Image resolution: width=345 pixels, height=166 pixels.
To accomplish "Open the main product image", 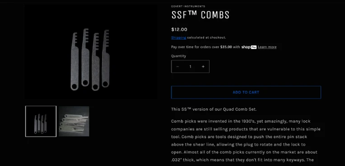I will point(91,52).
